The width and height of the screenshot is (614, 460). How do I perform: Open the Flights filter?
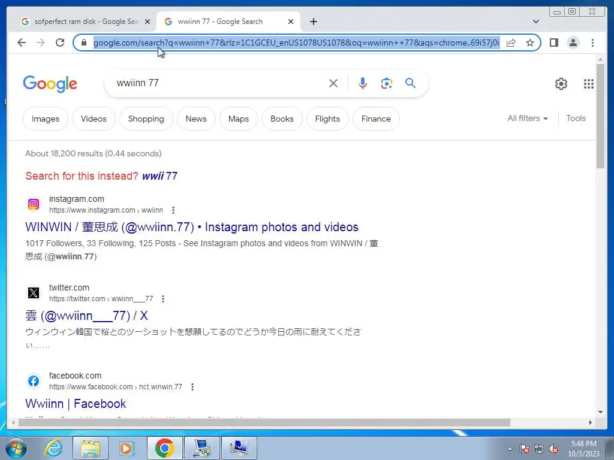pyautogui.click(x=327, y=119)
